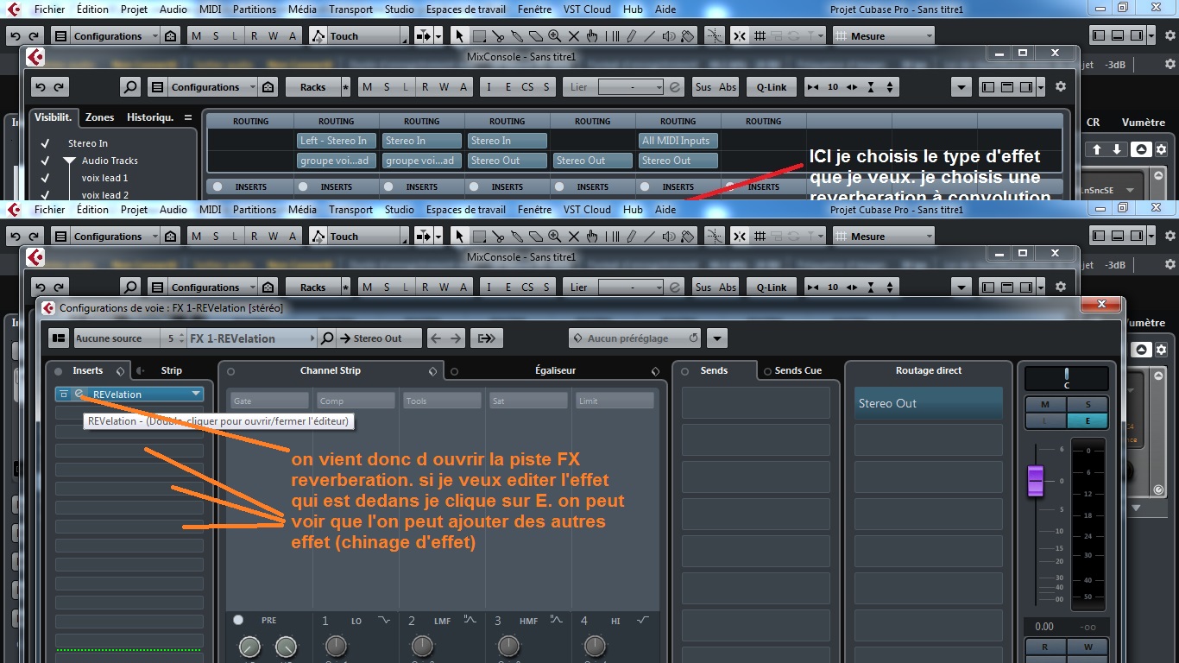This screenshot has height=663, width=1179.
Task: Click the Comp module in the Channel Strip
Action: click(x=356, y=401)
